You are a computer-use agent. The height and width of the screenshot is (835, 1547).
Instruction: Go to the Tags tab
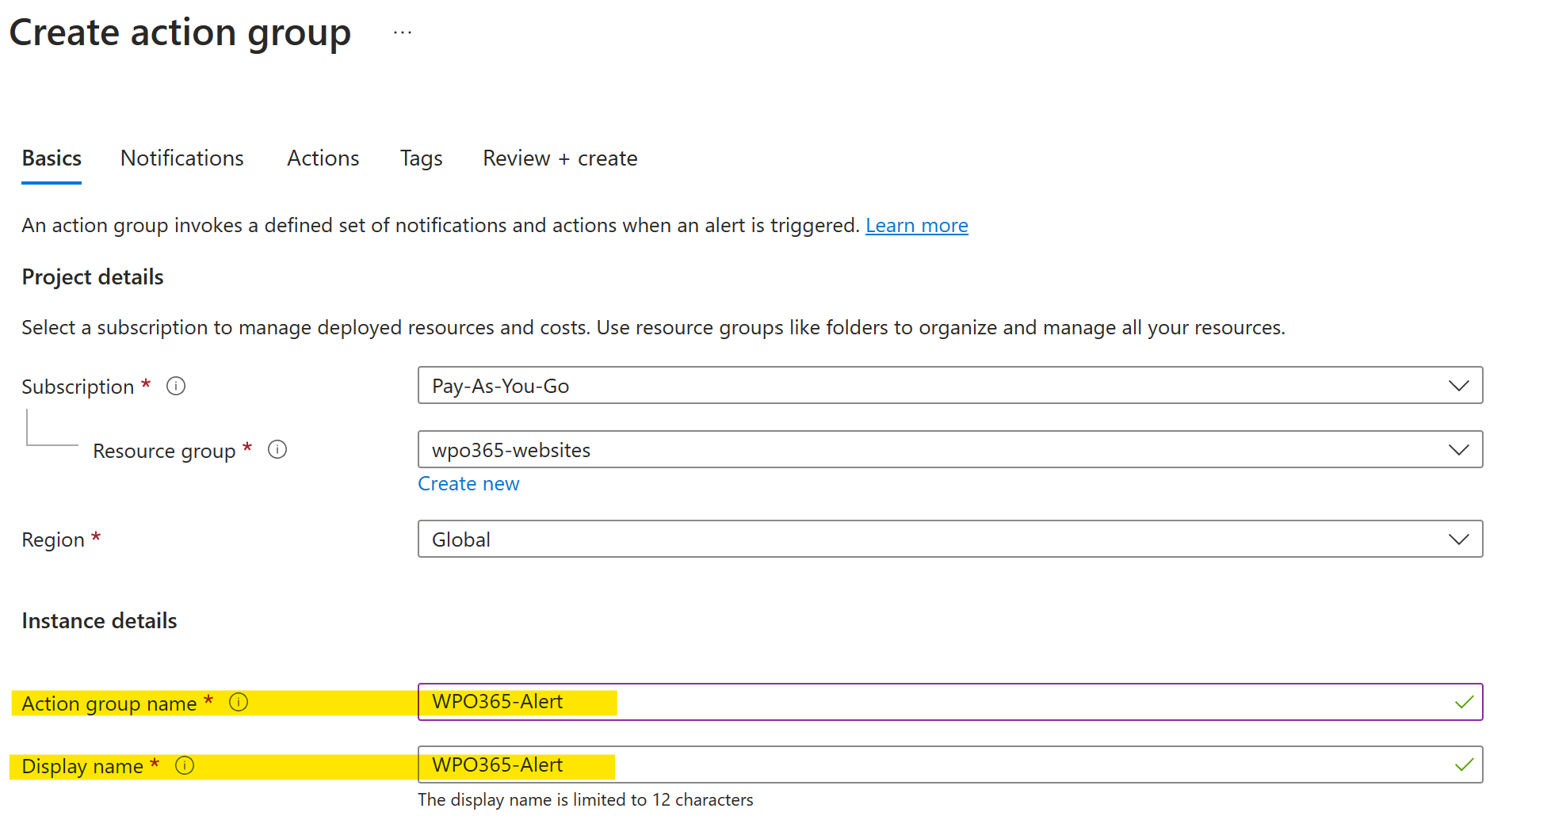422,158
